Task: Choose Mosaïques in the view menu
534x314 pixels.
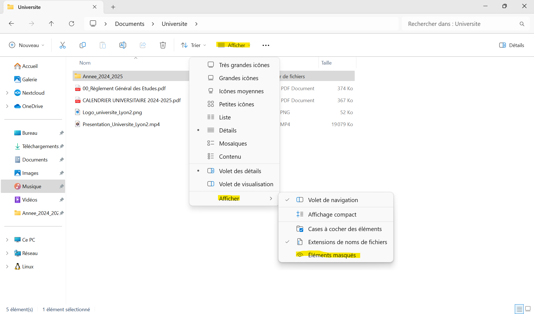Action: (233, 143)
